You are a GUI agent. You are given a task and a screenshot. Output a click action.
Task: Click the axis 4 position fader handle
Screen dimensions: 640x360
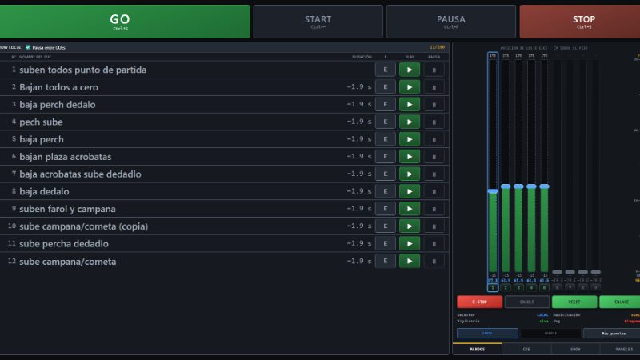531,186
